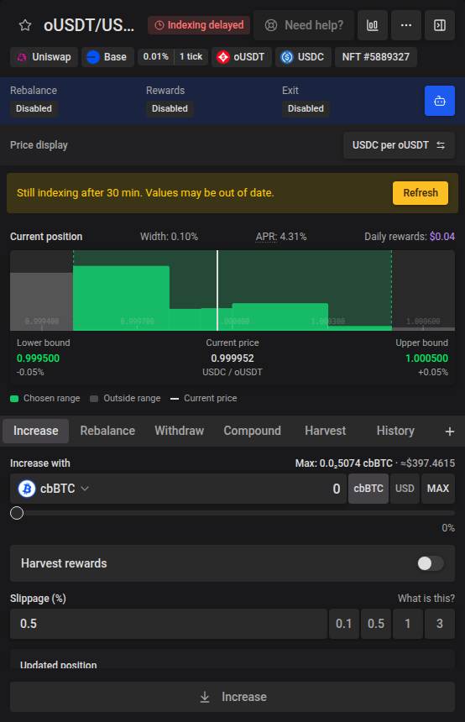
Task: Click the USDC token badge
Action: click(303, 57)
